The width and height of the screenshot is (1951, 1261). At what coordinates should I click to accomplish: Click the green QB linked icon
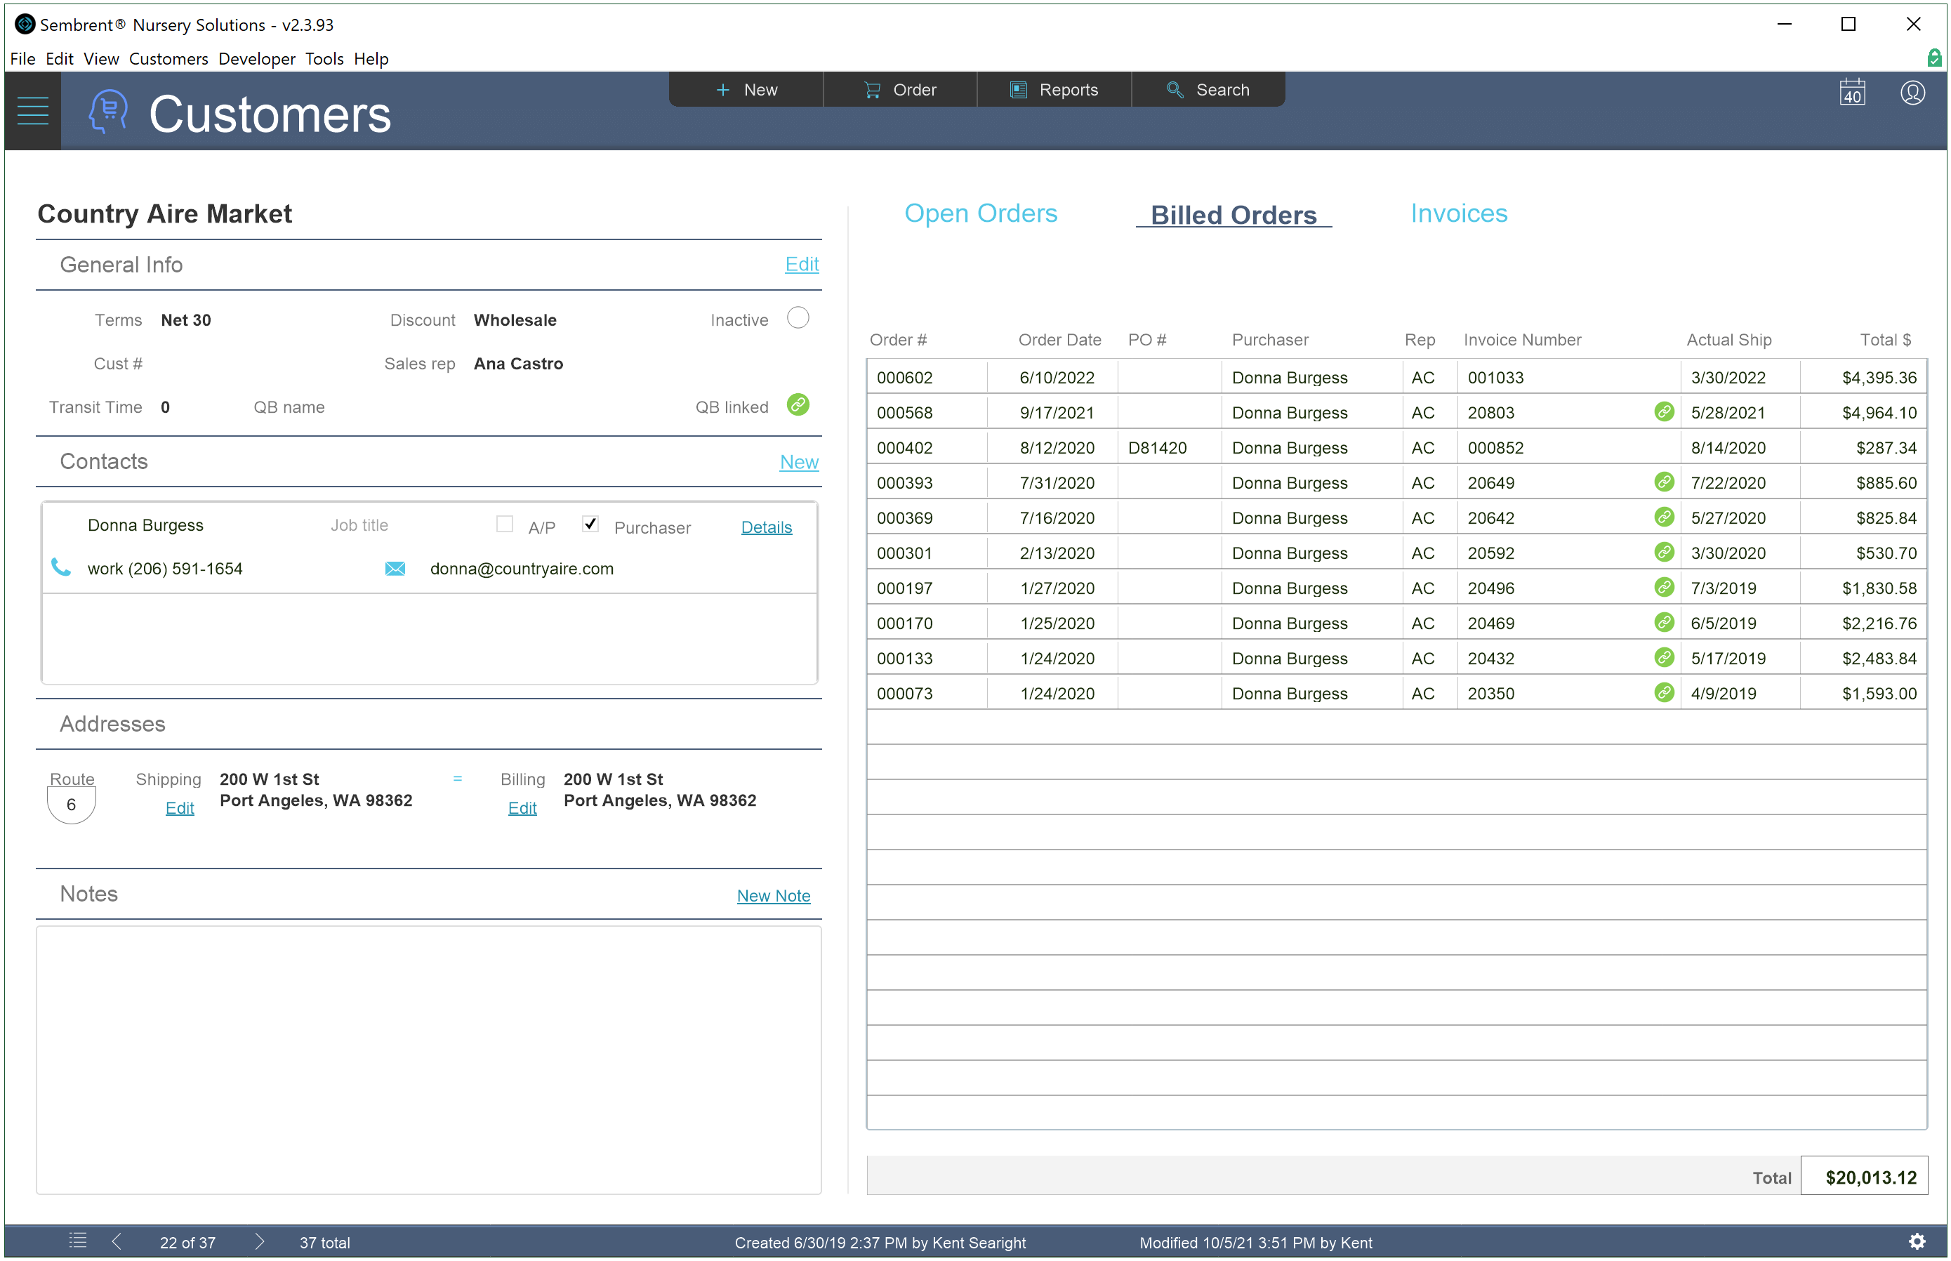[x=798, y=404]
